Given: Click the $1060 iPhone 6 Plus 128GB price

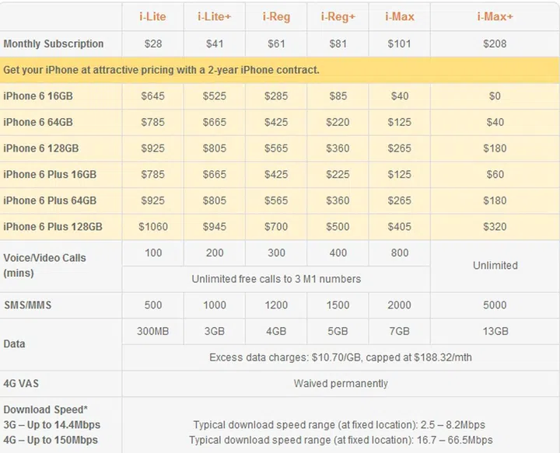Looking at the screenshot, I should pyautogui.click(x=152, y=227).
